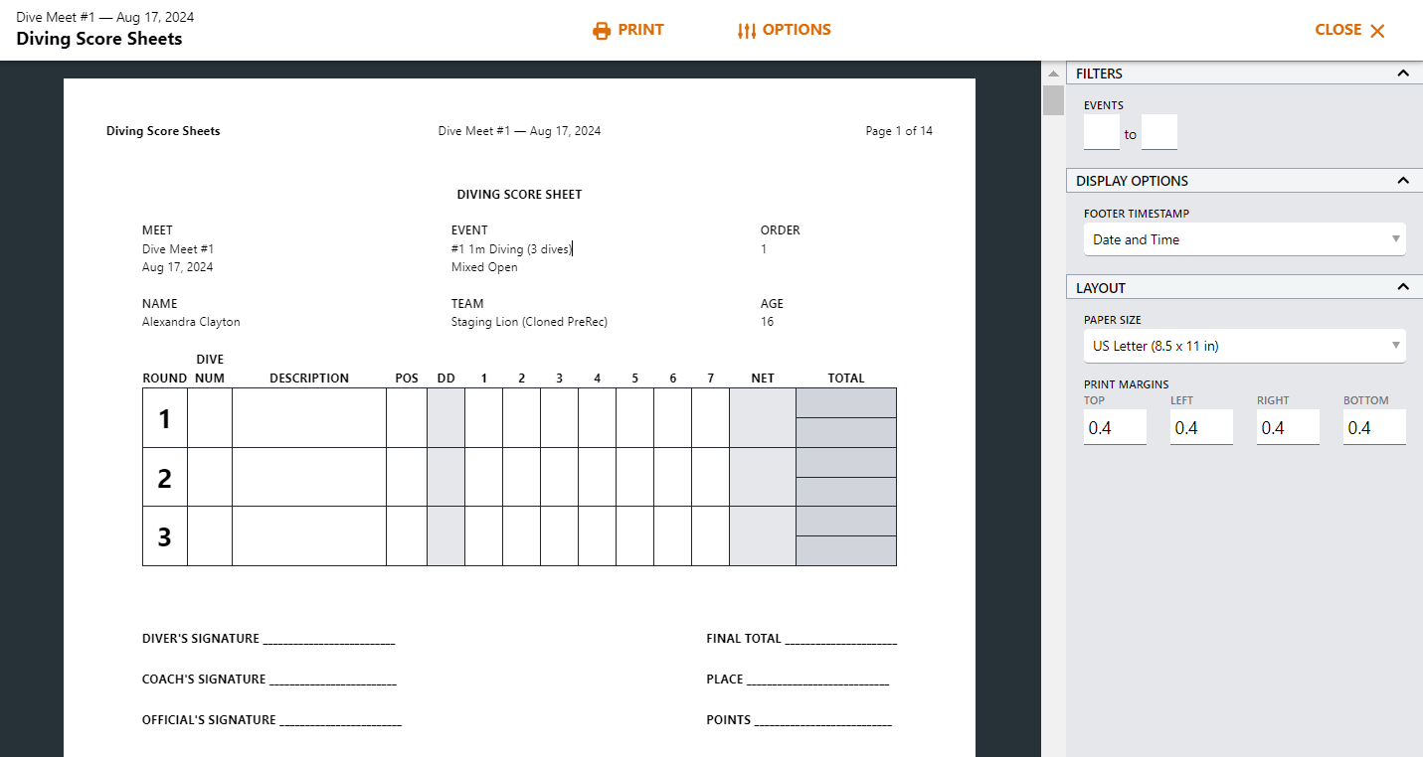Open the Footer Timestamp selector showing Date and Time
The height and width of the screenshot is (757, 1423).
click(x=1244, y=238)
